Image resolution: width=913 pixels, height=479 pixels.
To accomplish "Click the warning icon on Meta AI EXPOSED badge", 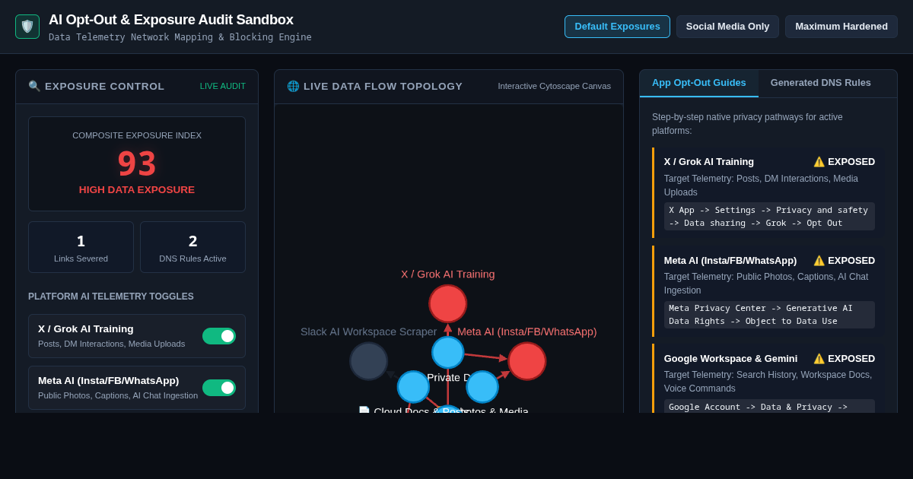I will click(x=819, y=260).
